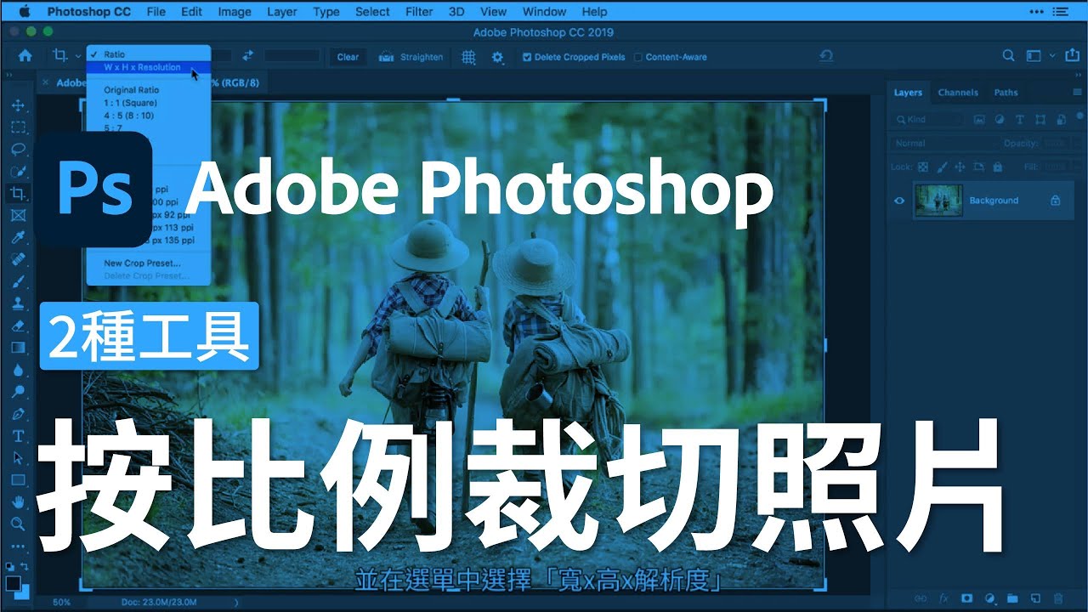Select the Pen tool
The height and width of the screenshot is (612, 1088).
(x=18, y=414)
